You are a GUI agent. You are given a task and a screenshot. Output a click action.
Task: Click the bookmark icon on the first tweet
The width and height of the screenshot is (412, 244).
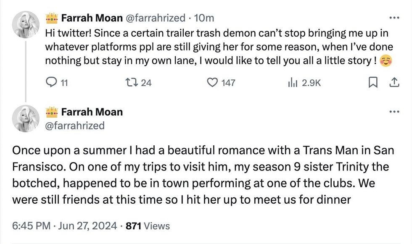373,83
